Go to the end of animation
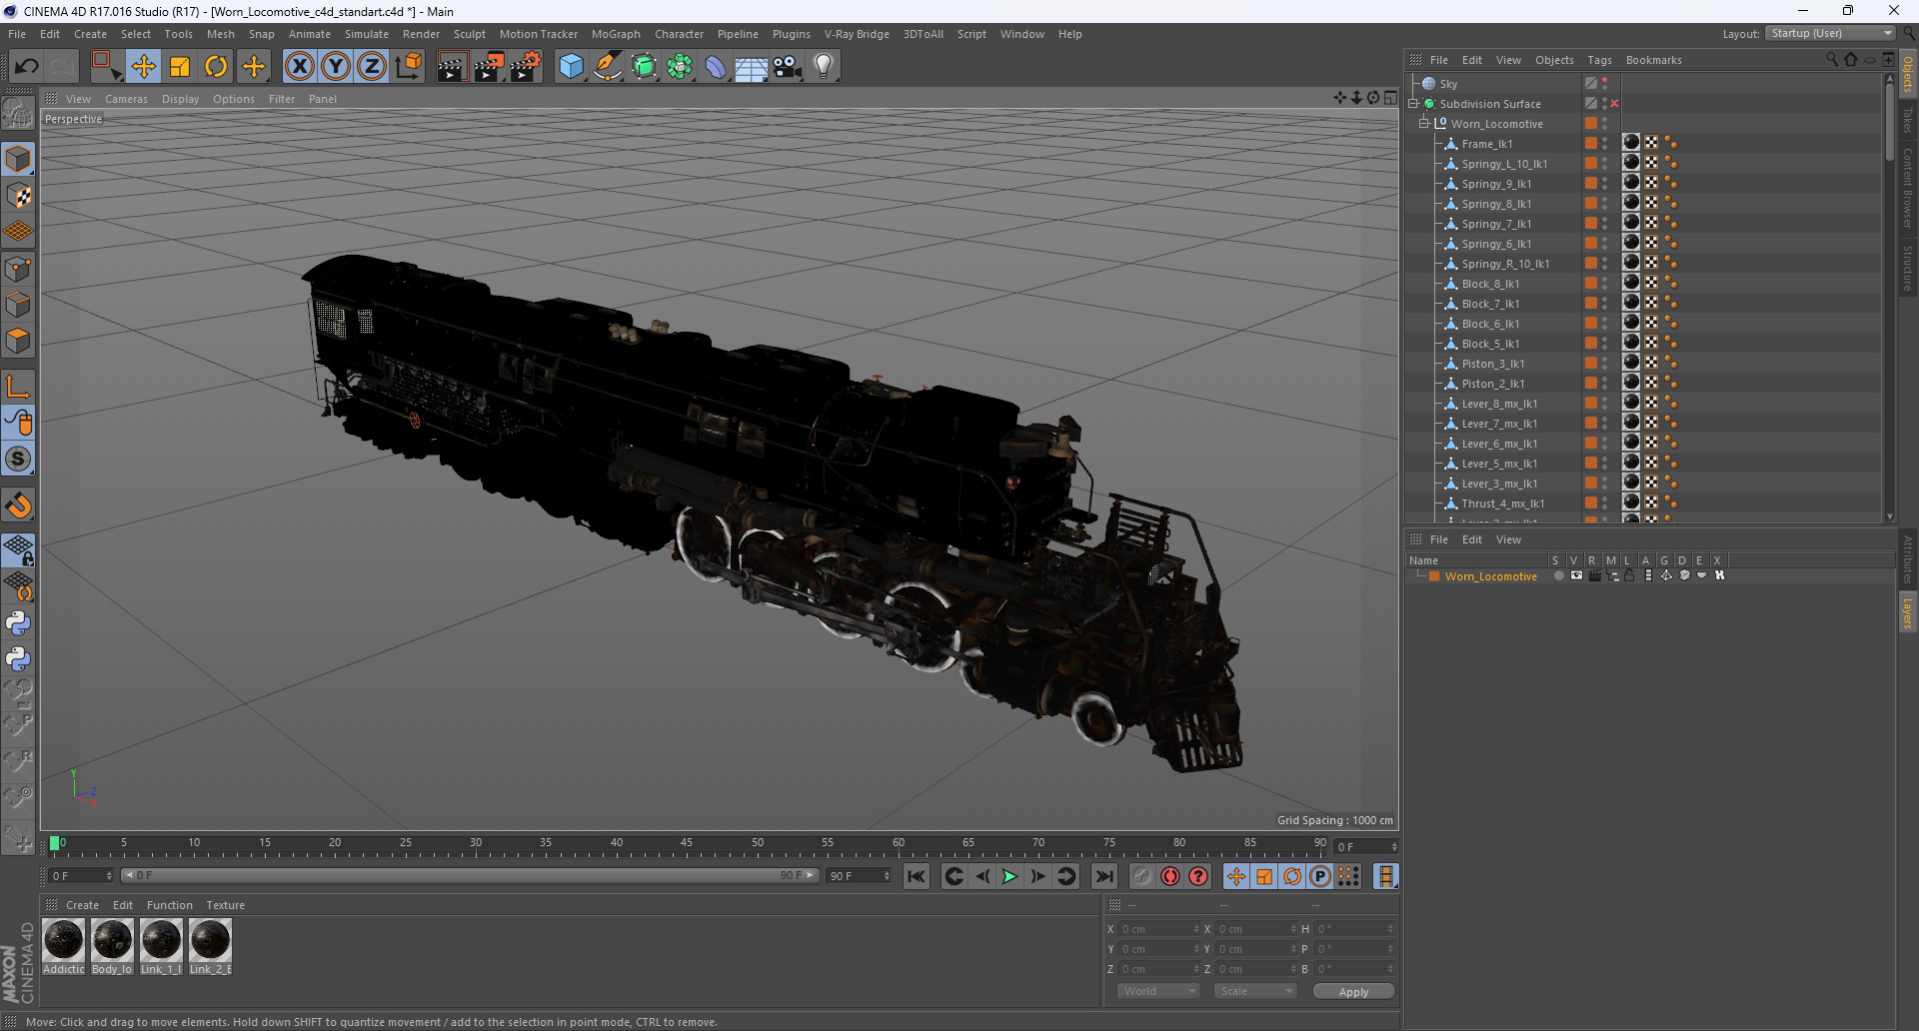Screen dimensions: 1919x1031 1103,876
